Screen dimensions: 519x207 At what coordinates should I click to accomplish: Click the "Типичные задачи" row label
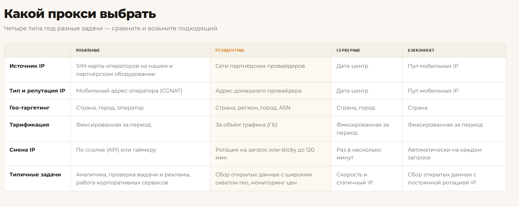35,175
